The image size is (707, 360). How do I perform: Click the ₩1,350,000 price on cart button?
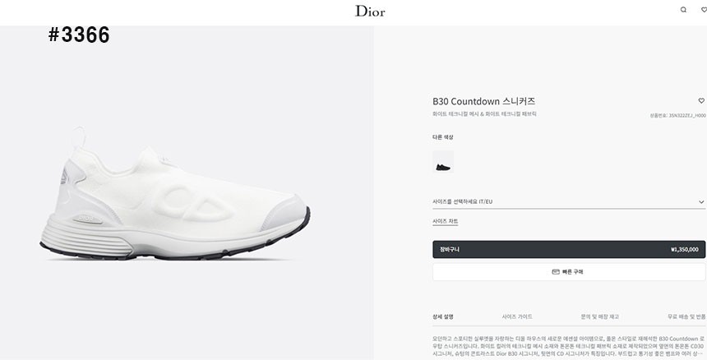pyautogui.click(x=684, y=249)
